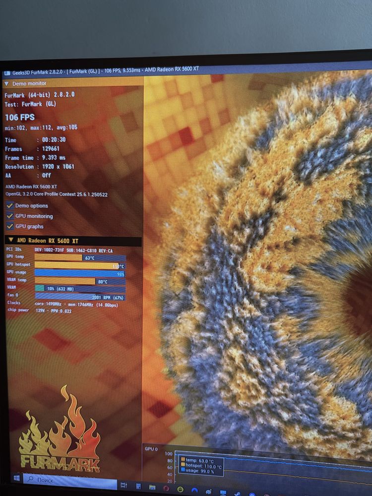372x496 pixels.
Task: Click the Time 00:20:30 value
Action: (54, 139)
